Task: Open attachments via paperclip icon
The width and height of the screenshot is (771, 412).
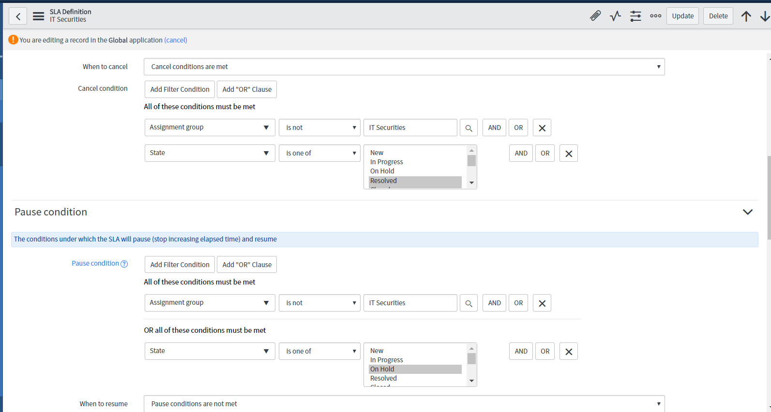Action: 595,16
